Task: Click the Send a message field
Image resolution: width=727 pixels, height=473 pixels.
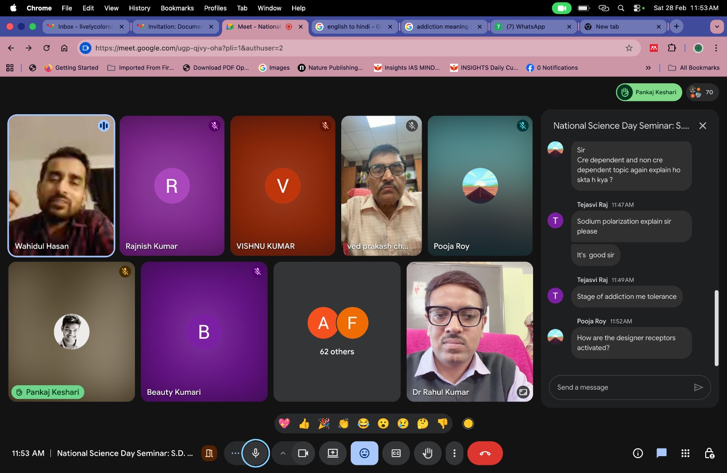Action: pos(620,387)
